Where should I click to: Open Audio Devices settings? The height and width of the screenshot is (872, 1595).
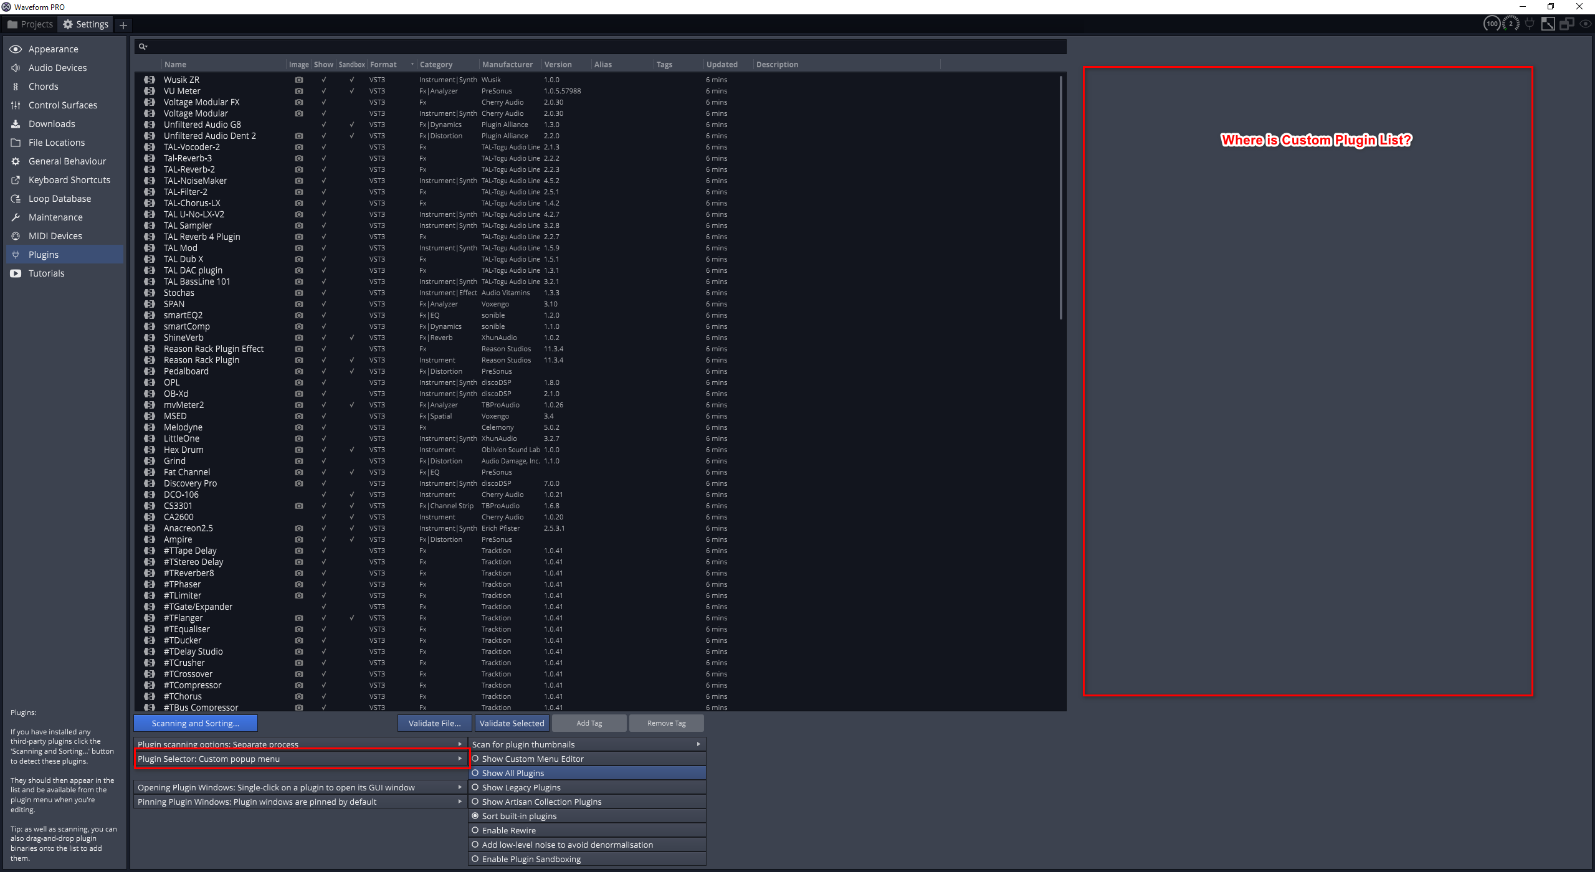click(65, 68)
